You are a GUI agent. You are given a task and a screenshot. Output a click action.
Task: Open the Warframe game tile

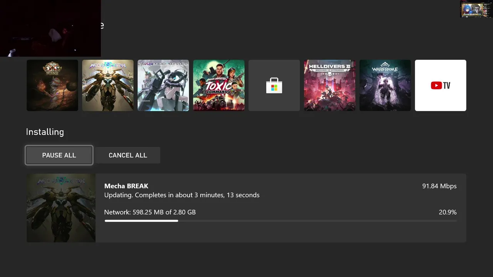click(385, 85)
